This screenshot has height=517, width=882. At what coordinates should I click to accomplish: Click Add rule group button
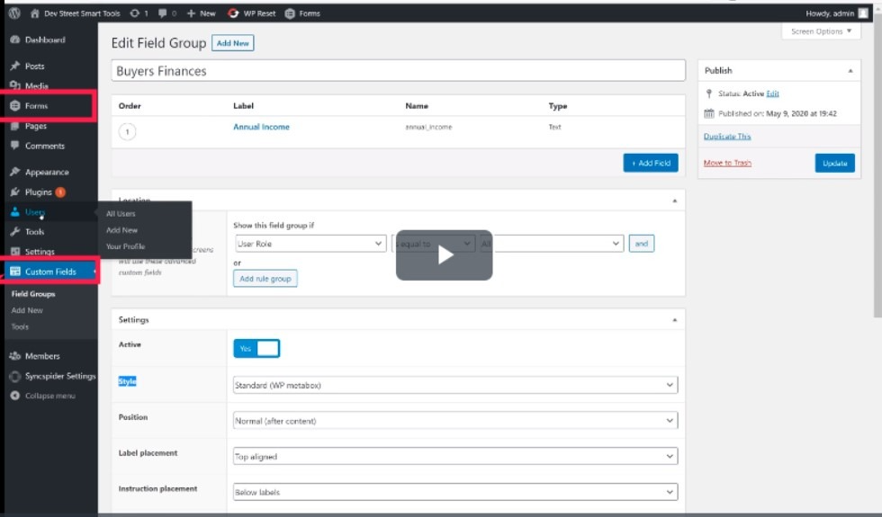click(265, 279)
